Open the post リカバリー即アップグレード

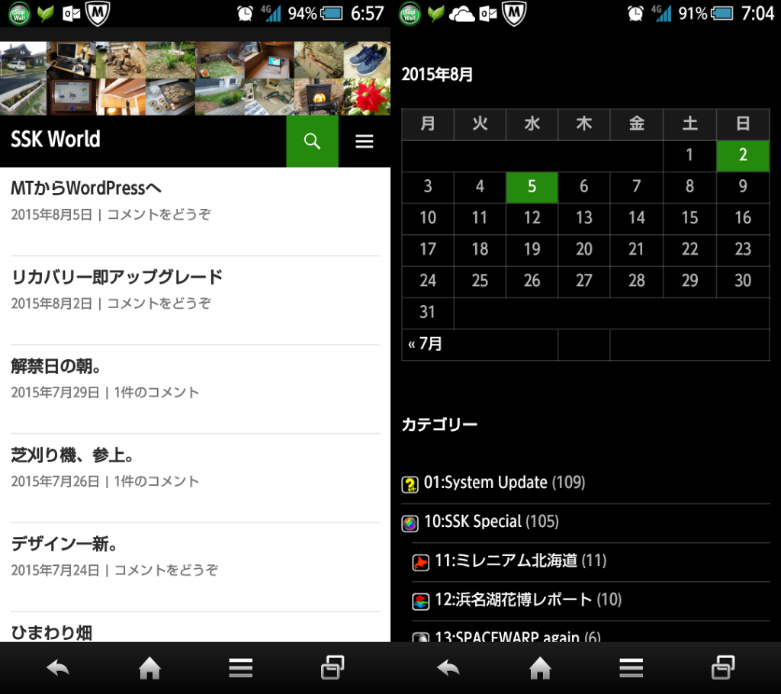(x=117, y=277)
